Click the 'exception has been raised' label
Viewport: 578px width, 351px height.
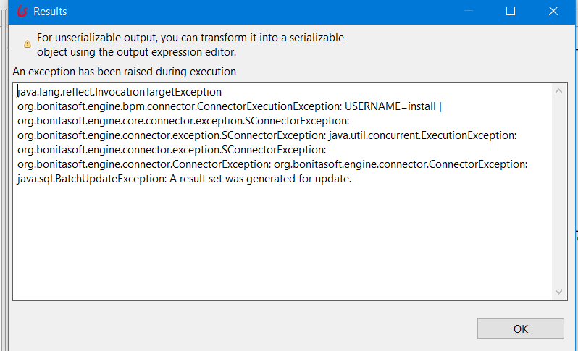pyautogui.click(x=125, y=72)
